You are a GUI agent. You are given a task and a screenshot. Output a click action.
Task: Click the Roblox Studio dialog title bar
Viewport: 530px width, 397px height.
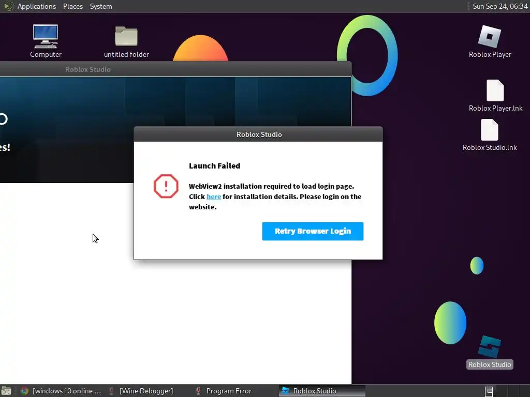pyautogui.click(x=258, y=134)
